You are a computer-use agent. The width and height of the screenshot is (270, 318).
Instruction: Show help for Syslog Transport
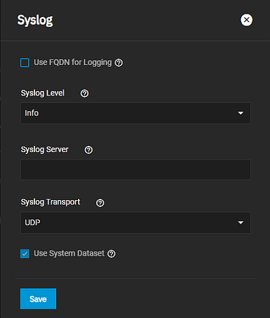[x=100, y=203]
